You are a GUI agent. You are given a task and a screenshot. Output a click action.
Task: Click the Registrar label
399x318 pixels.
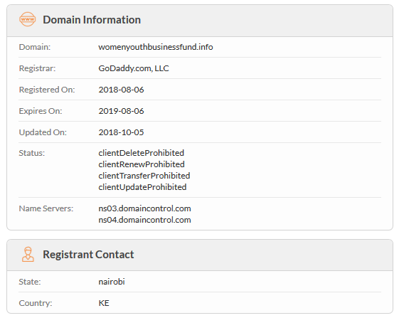pos(37,68)
